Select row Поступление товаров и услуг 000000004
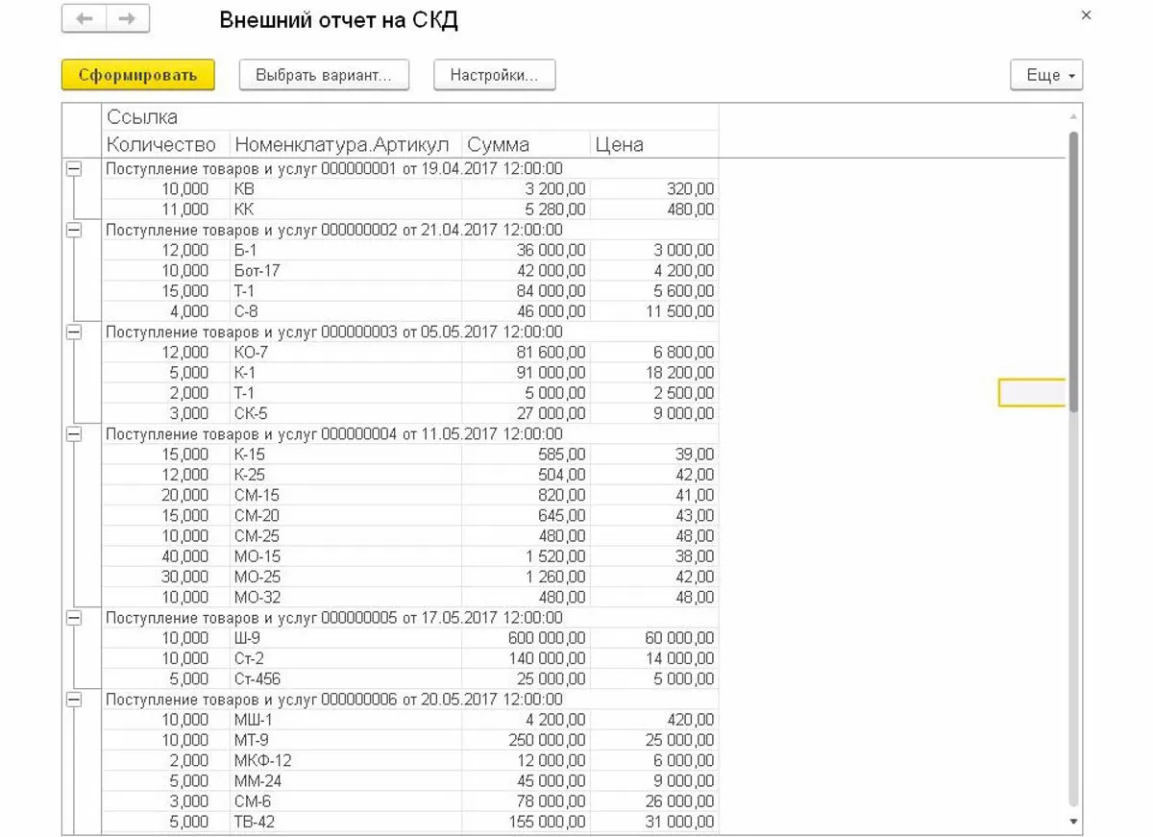The image size is (1153, 837). coord(410,434)
